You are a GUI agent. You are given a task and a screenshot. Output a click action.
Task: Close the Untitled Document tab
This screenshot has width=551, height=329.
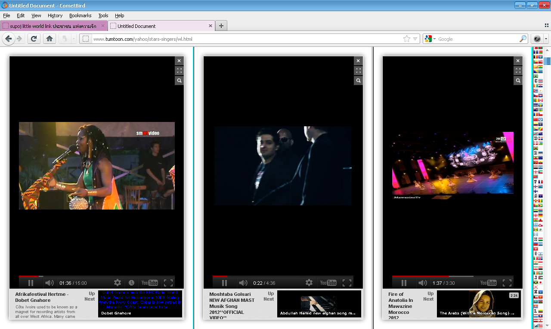click(x=210, y=26)
